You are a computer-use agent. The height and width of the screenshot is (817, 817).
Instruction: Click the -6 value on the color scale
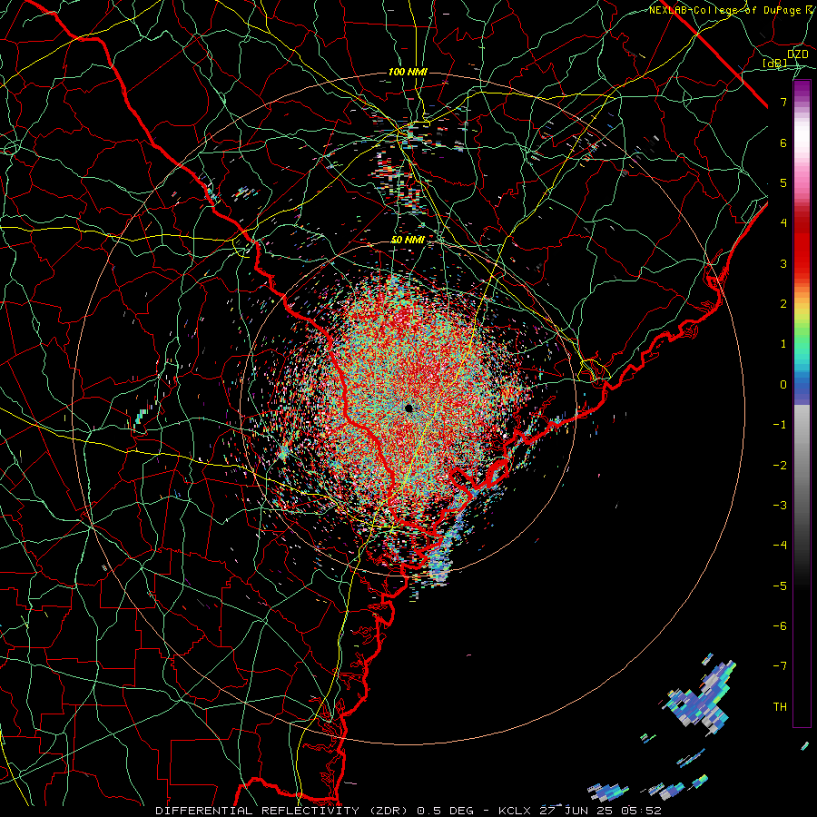(x=780, y=626)
